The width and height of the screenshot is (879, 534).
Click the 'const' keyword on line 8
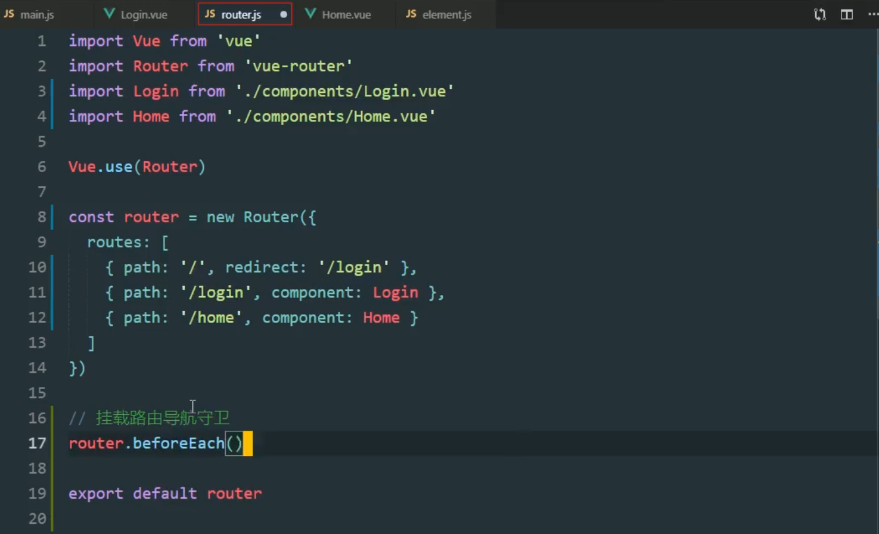click(x=91, y=217)
